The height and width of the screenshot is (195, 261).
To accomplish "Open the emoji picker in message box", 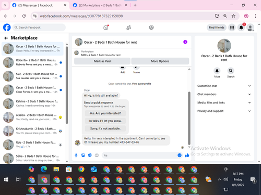I will coord(180,155).
